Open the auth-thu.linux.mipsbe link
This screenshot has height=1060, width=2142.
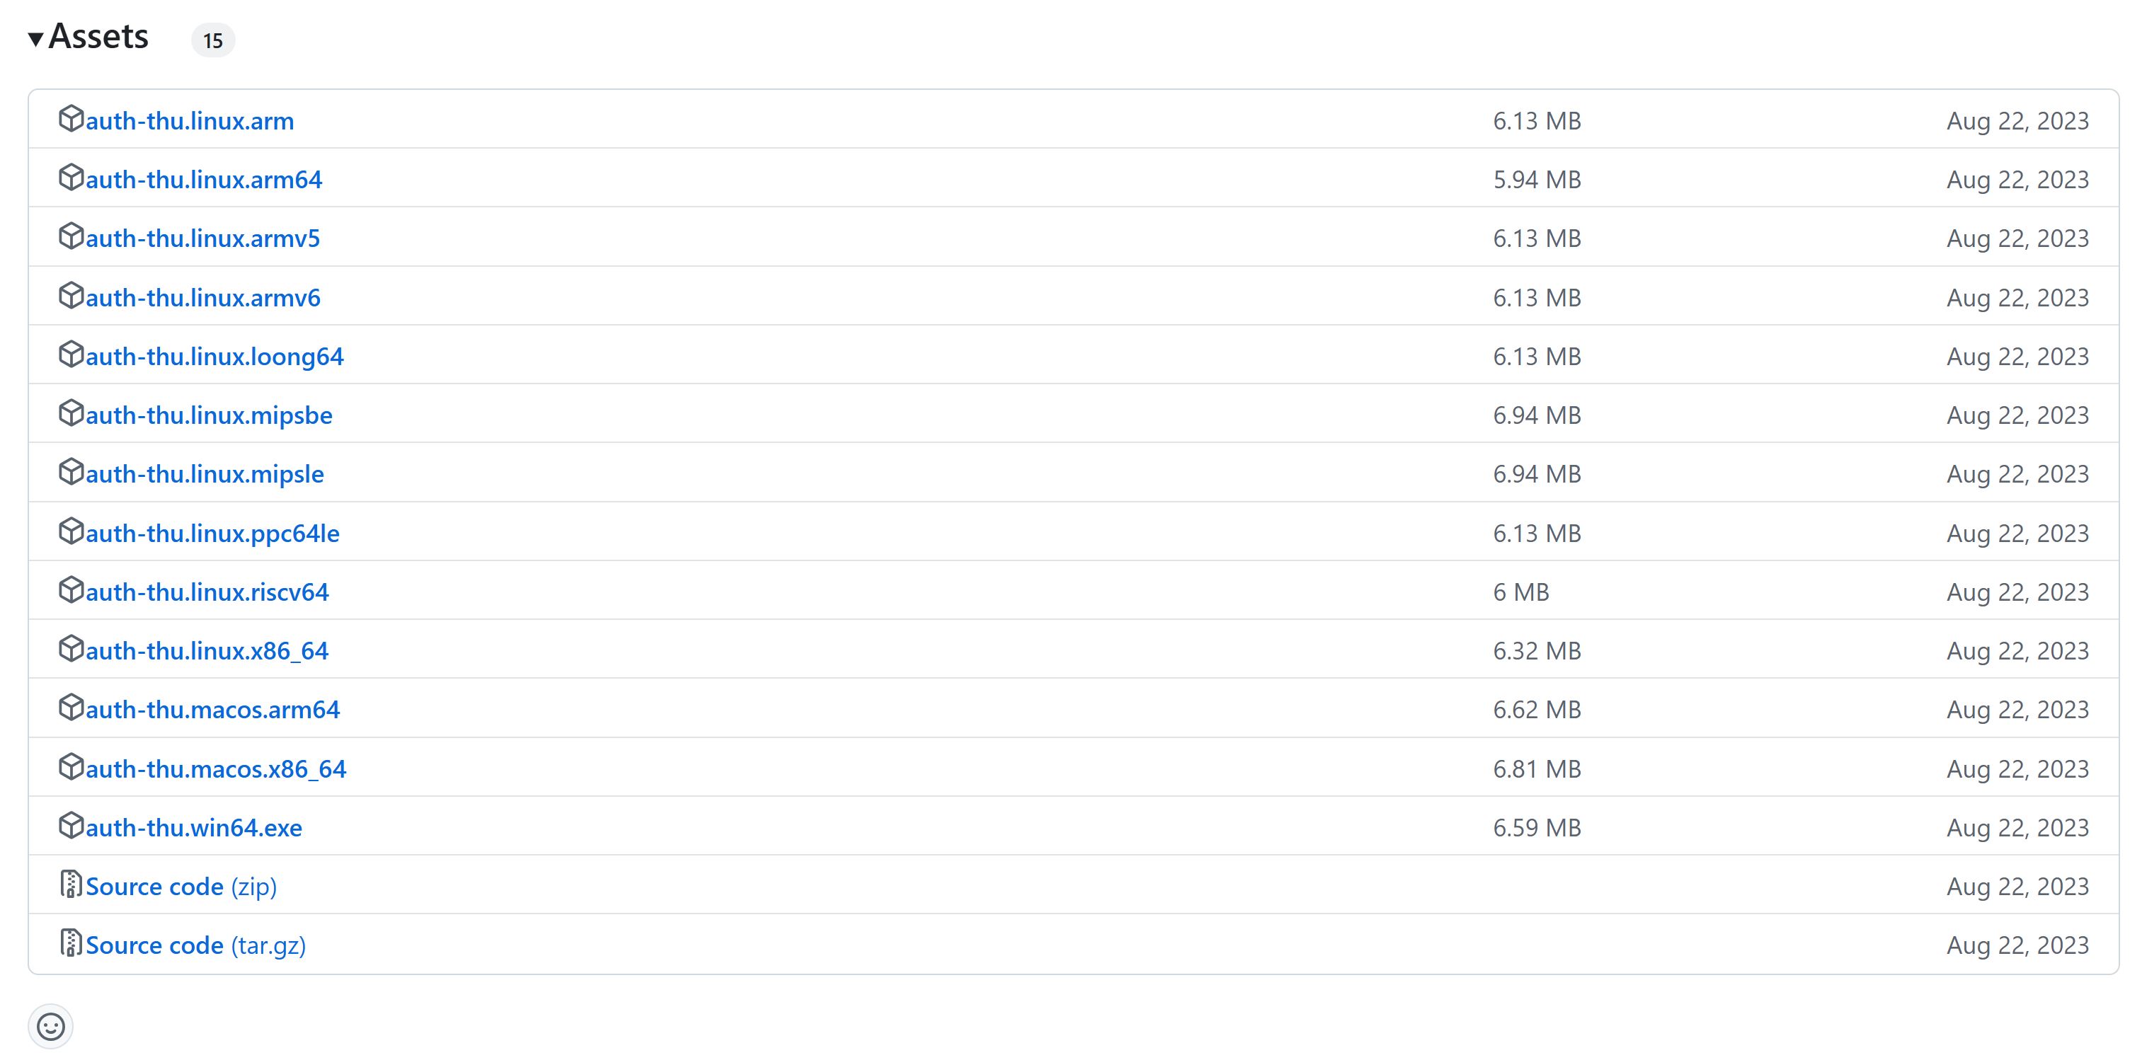point(209,415)
